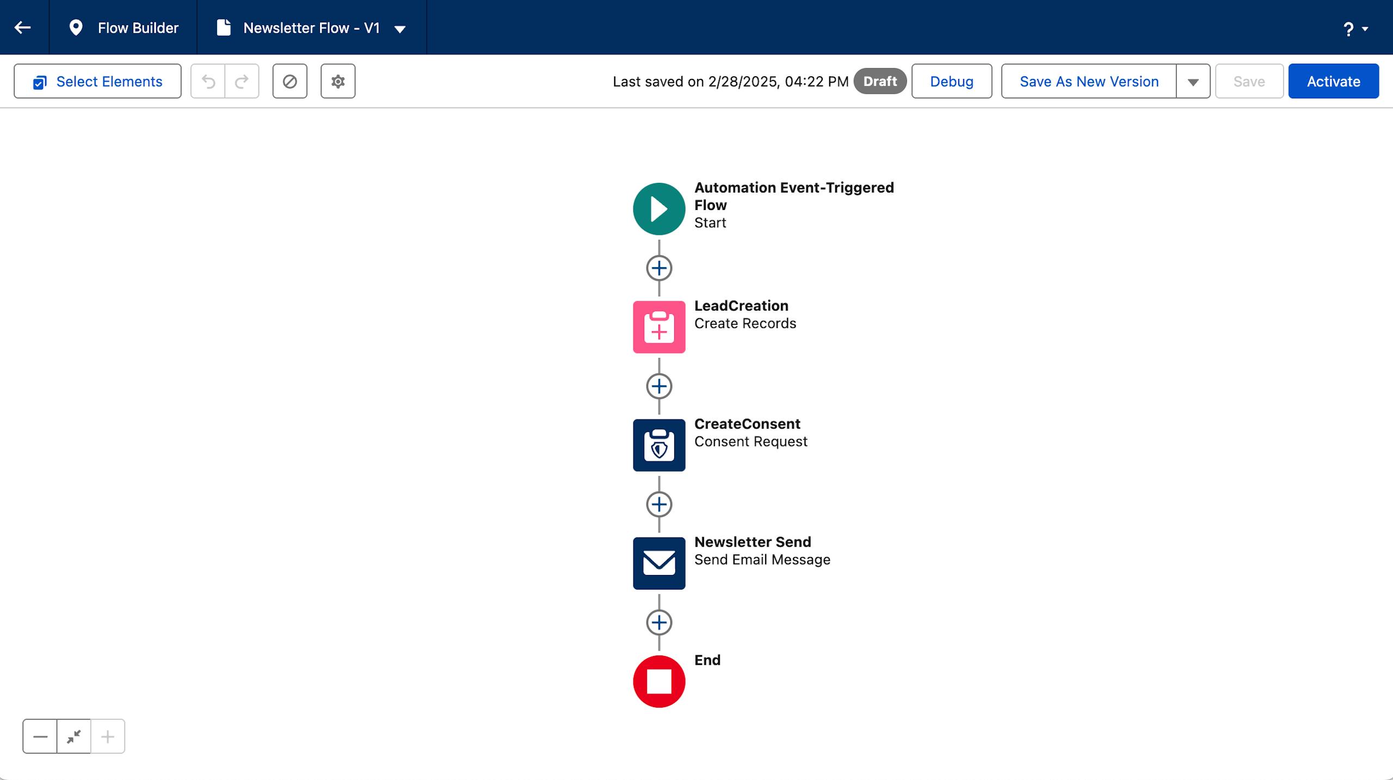Click the blue Activate button
Image resolution: width=1393 pixels, height=780 pixels.
click(x=1333, y=82)
